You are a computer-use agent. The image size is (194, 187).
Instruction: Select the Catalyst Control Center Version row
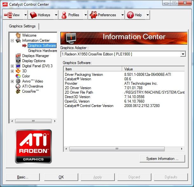(124, 106)
